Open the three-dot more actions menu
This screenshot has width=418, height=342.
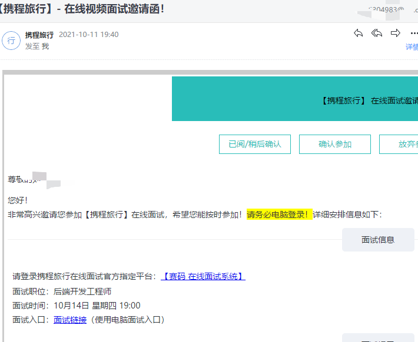pyautogui.click(x=414, y=33)
